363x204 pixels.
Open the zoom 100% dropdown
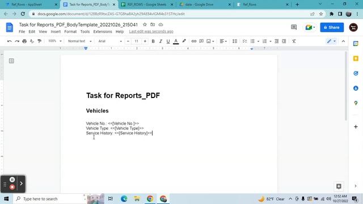pos(55,41)
